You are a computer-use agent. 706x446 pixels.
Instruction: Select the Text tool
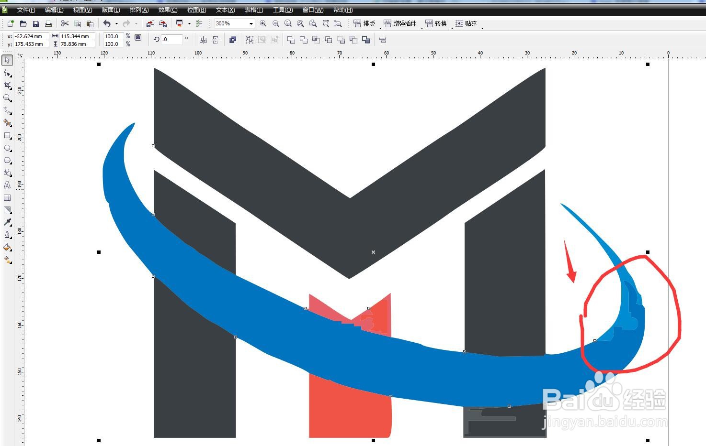click(7, 185)
